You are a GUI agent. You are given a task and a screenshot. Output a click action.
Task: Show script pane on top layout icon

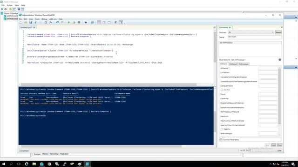click(x=99, y=22)
